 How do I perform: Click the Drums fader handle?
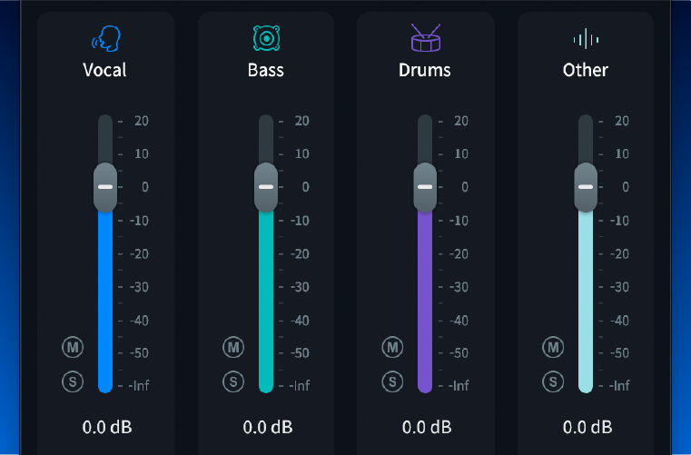tap(425, 187)
